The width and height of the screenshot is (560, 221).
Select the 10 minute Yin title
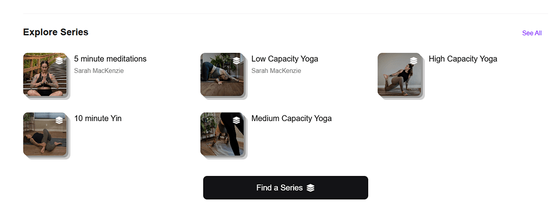[98, 119]
